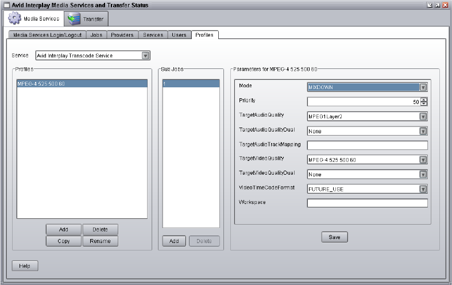This screenshot has width=452, height=285.
Task: Decrease Priority with the down arrow
Action: click(424, 103)
